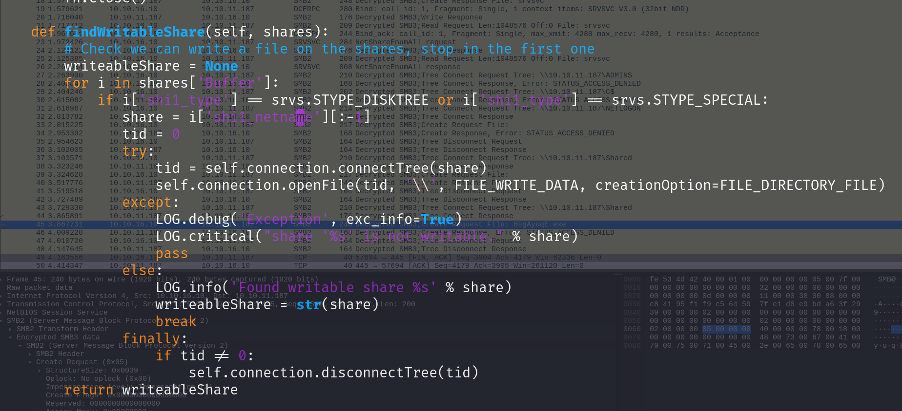Select the Oplock: No oplock (0x00) field
Image resolution: width=902 pixels, height=411 pixels.
pyautogui.click(x=98, y=378)
